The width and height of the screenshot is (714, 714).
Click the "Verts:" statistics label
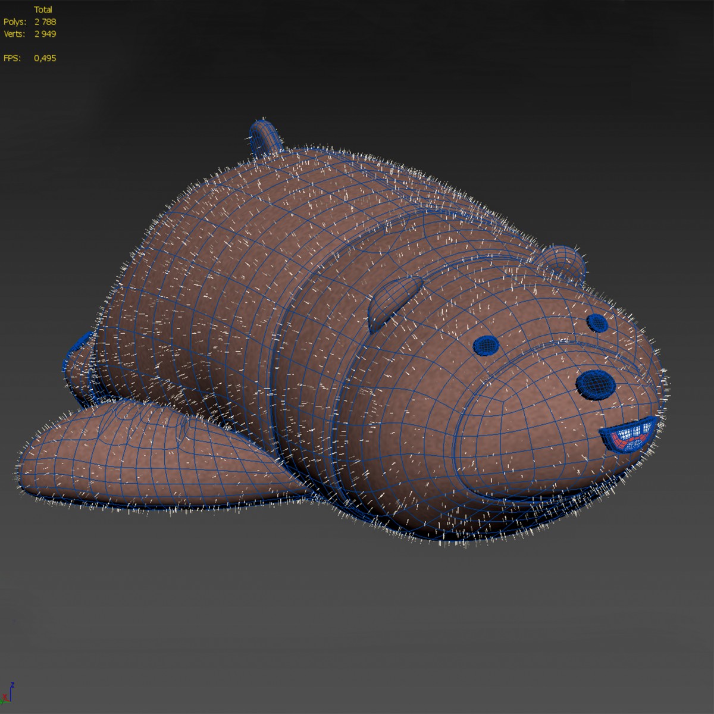click(x=15, y=34)
